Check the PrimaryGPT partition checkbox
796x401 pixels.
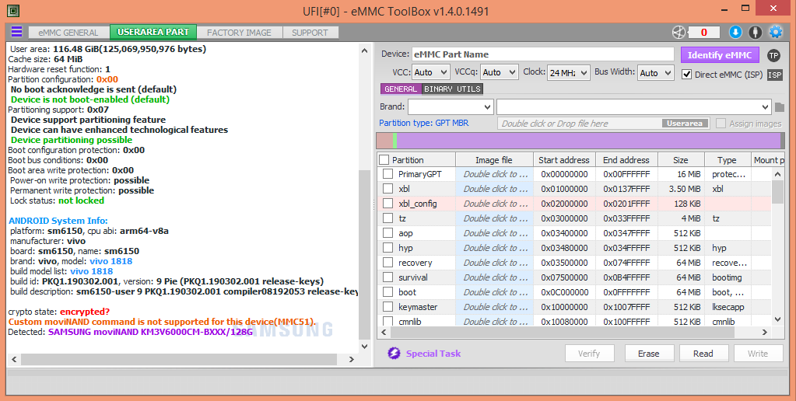click(387, 174)
